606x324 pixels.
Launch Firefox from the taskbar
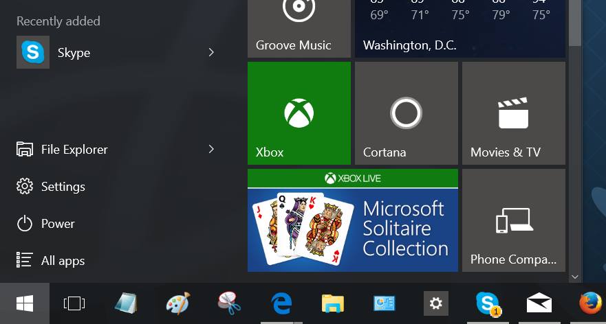tap(591, 303)
